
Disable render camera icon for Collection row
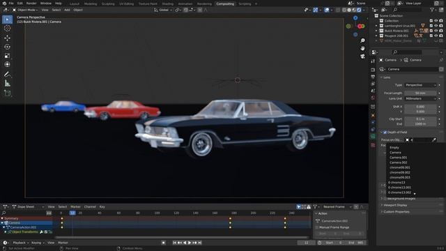click(441, 21)
